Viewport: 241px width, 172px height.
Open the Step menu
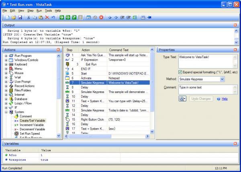coord(30,10)
